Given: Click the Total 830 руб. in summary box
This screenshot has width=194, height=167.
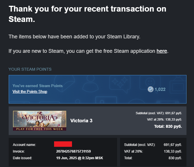Looking at the screenshot, I should pos(175,158).
